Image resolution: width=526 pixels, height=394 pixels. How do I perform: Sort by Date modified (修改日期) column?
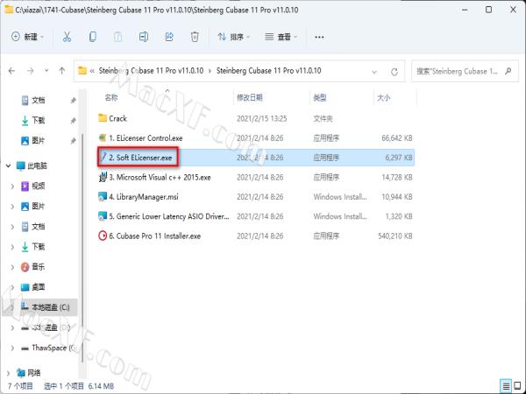pyautogui.click(x=250, y=97)
